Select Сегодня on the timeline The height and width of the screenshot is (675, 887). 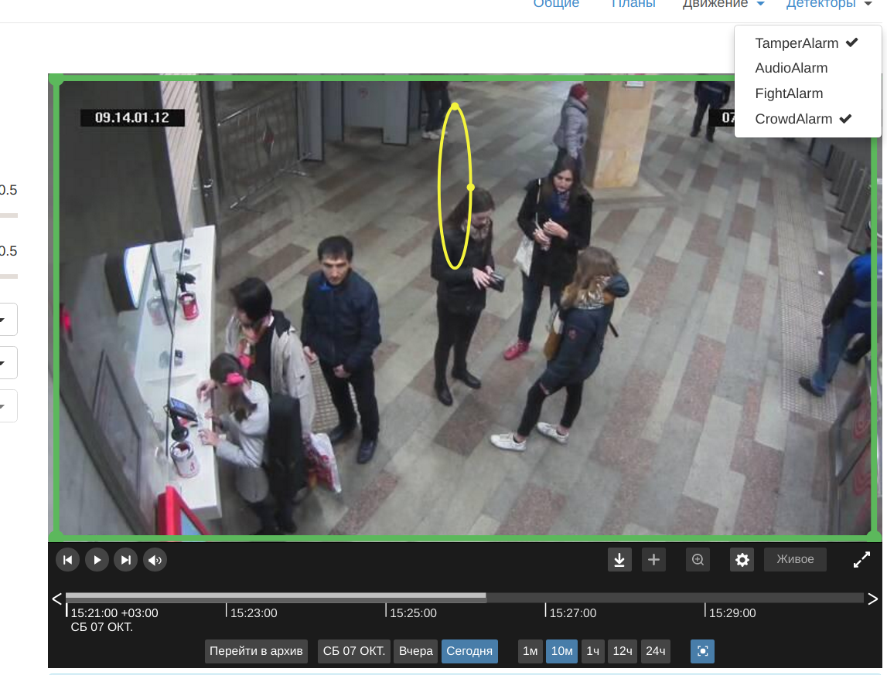[x=469, y=651]
